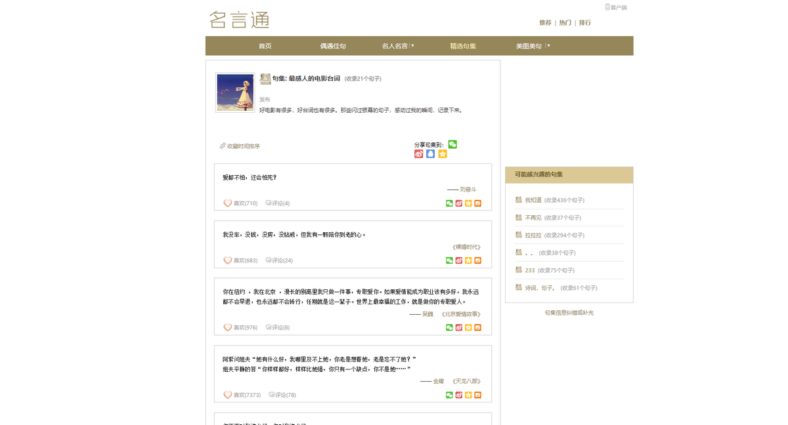This screenshot has width=788, height=425.
Task: Click quote text 爱都不怕，还会怕死？
Action: pos(250,177)
